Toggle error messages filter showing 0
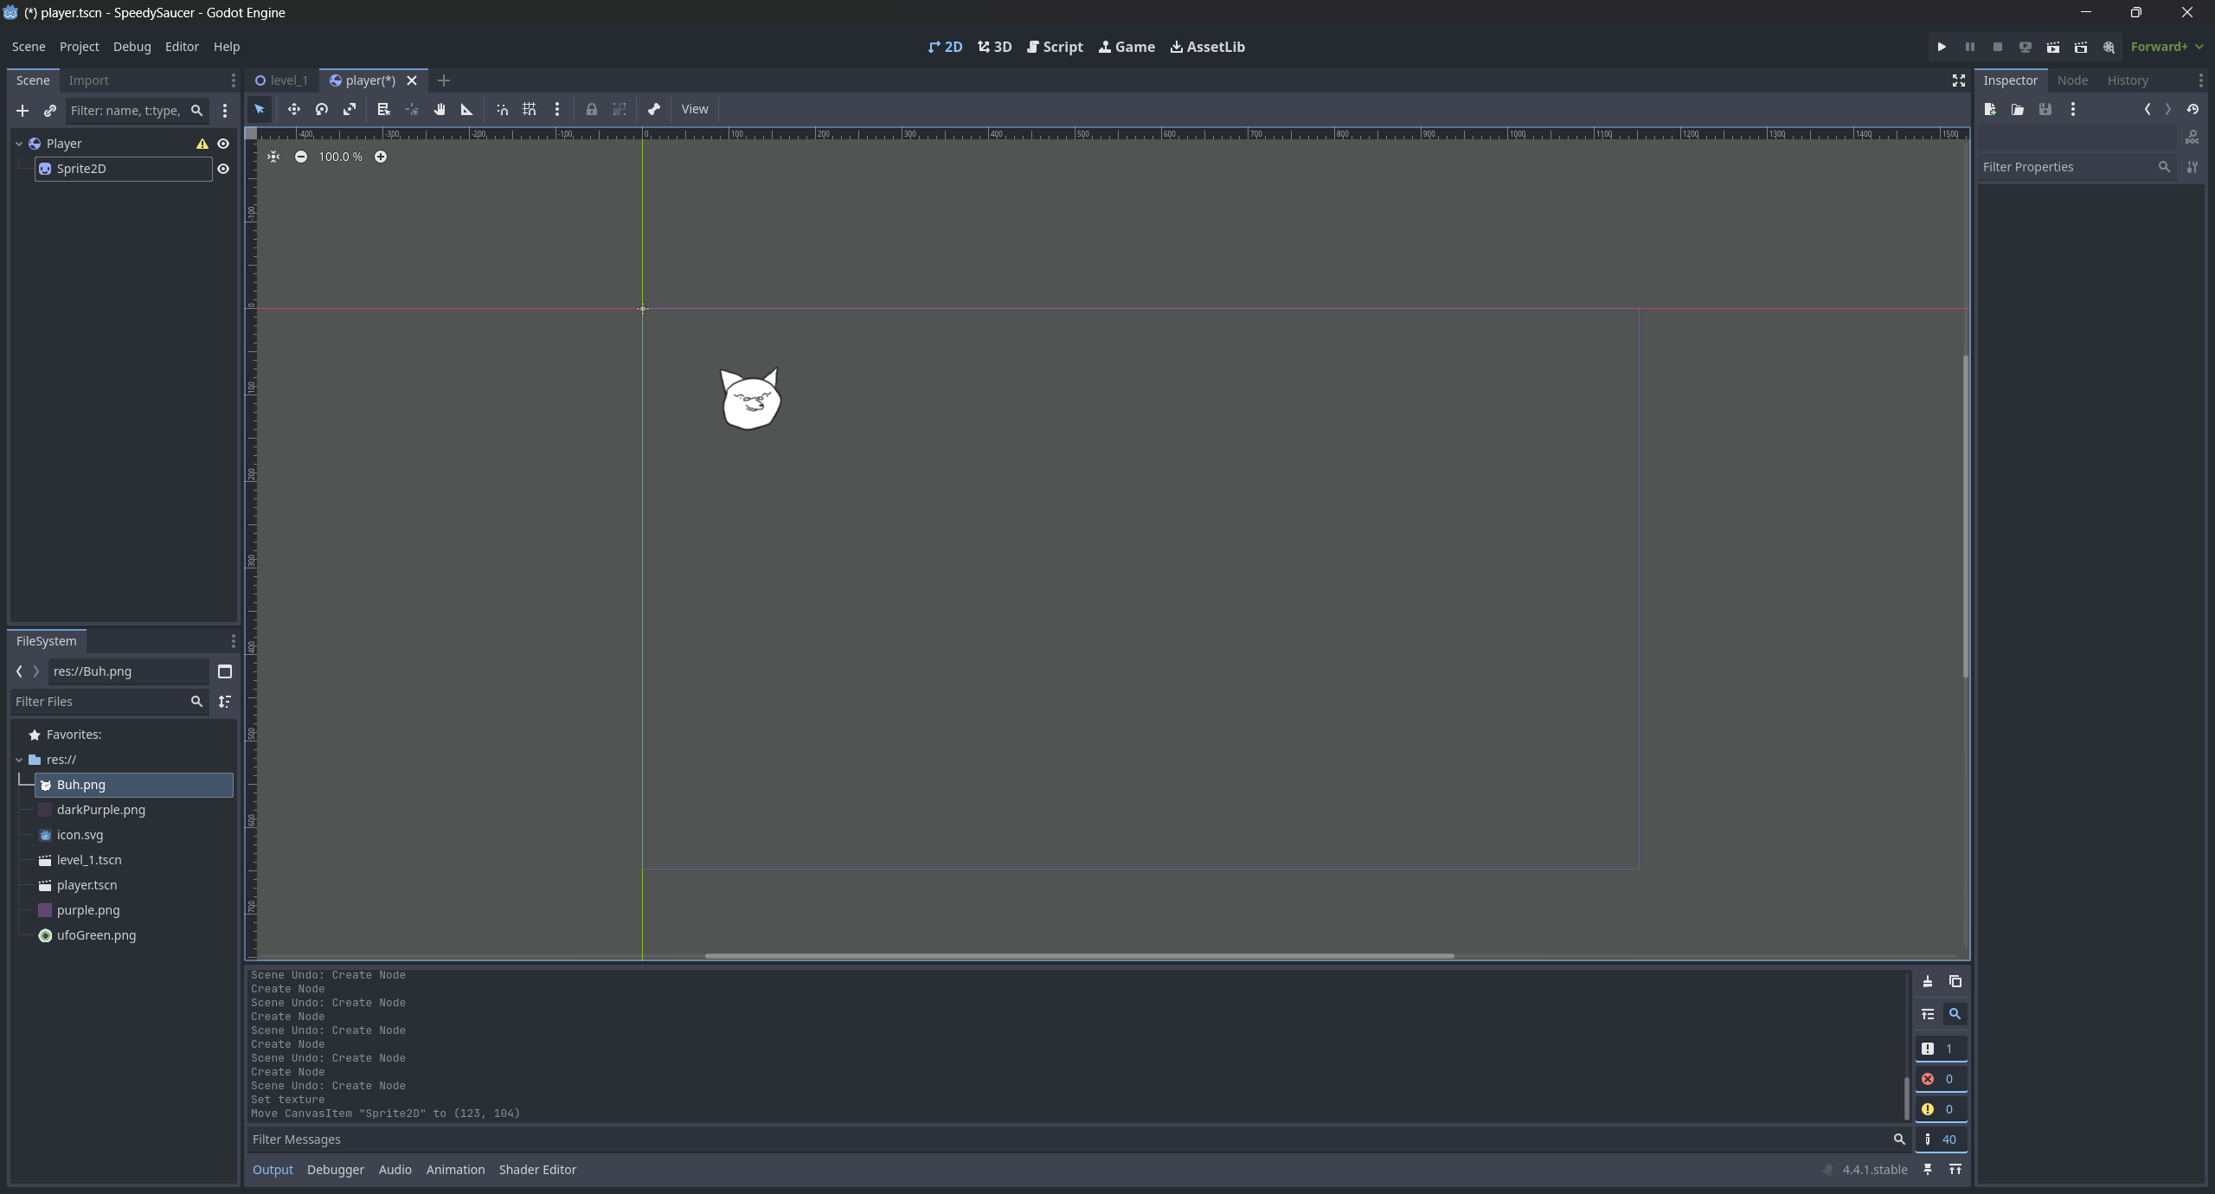2215x1194 pixels. (x=1941, y=1079)
